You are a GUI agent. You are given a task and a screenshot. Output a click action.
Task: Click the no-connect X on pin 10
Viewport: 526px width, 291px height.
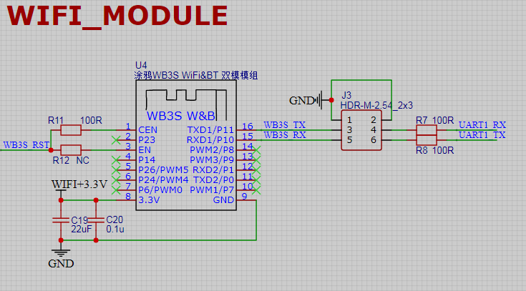(x=256, y=190)
